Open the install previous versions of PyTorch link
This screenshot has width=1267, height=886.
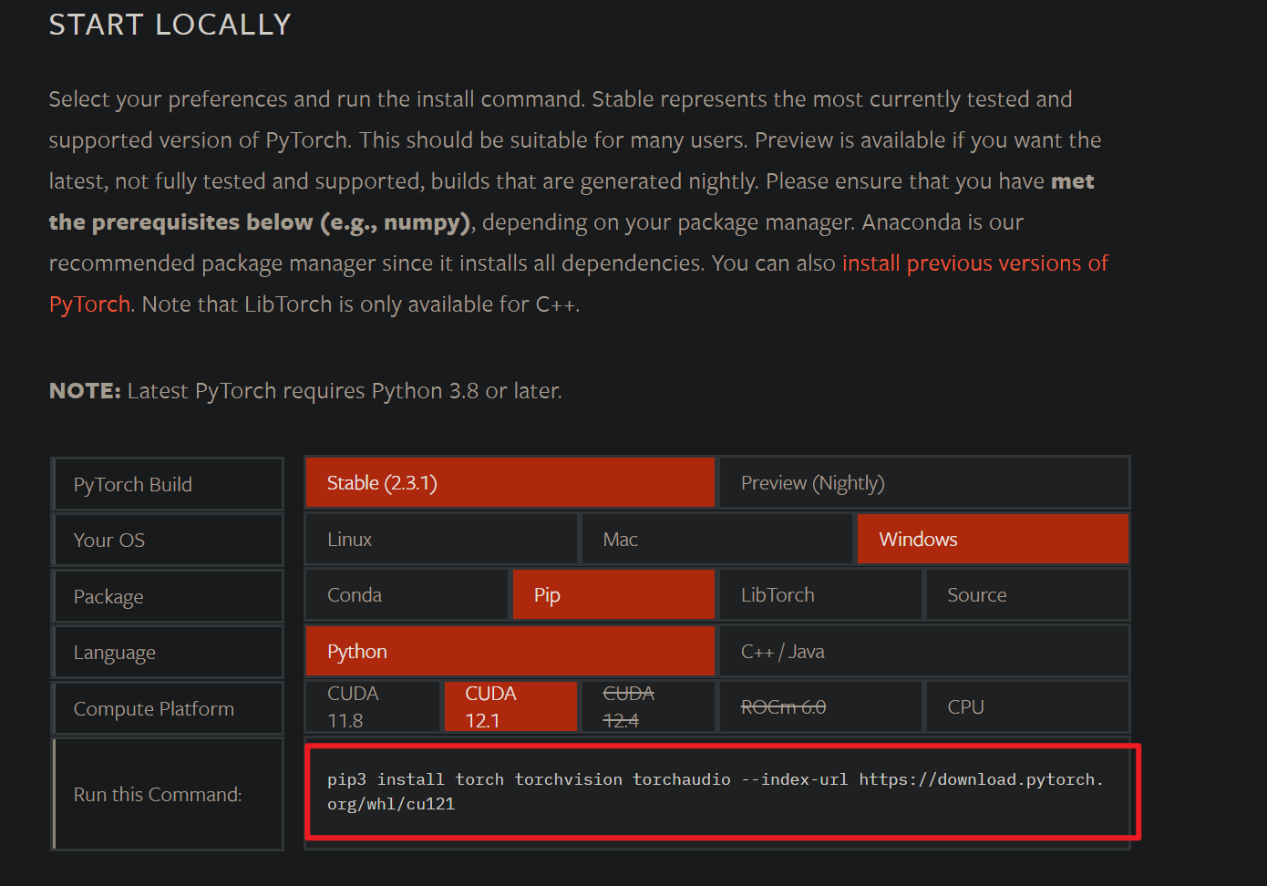[974, 263]
